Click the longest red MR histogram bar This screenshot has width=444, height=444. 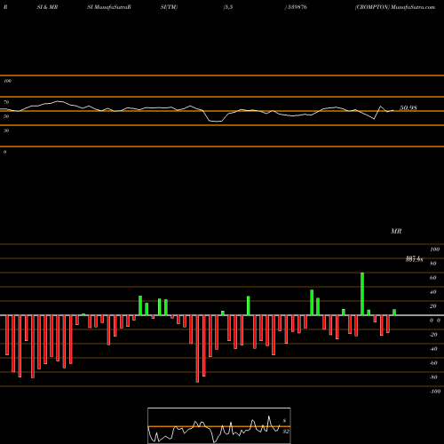(x=197, y=349)
